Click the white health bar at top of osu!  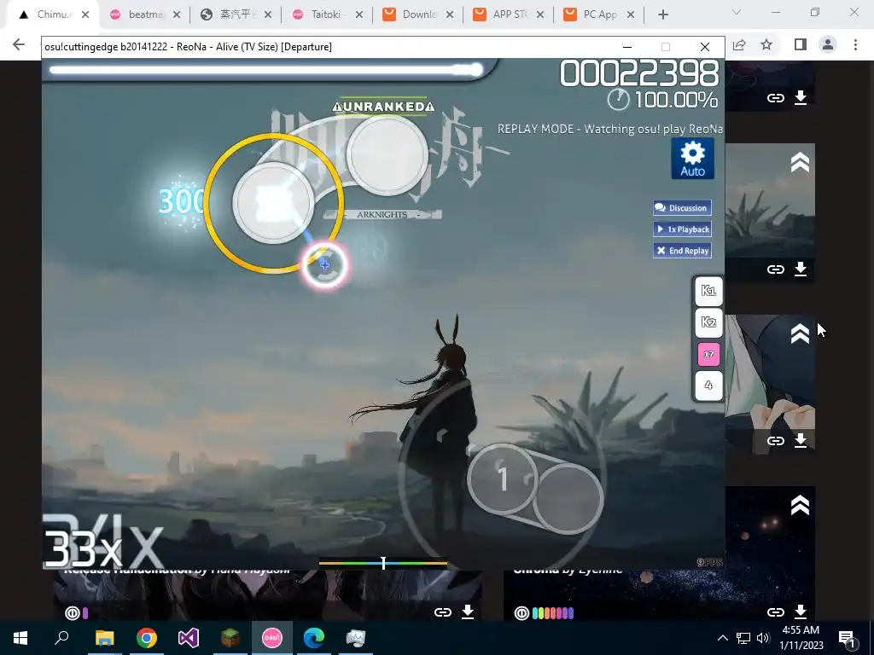click(266, 70)
